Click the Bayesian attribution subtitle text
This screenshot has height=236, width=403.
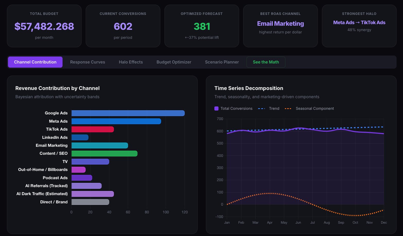tap(57, 97)
